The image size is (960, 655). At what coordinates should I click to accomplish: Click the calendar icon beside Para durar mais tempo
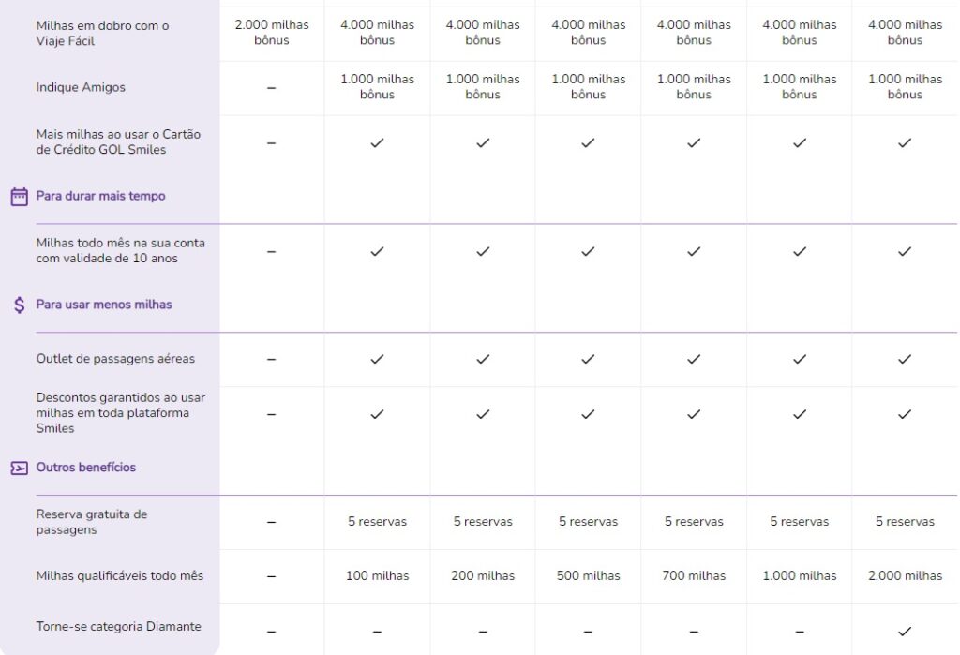point(19,197)
